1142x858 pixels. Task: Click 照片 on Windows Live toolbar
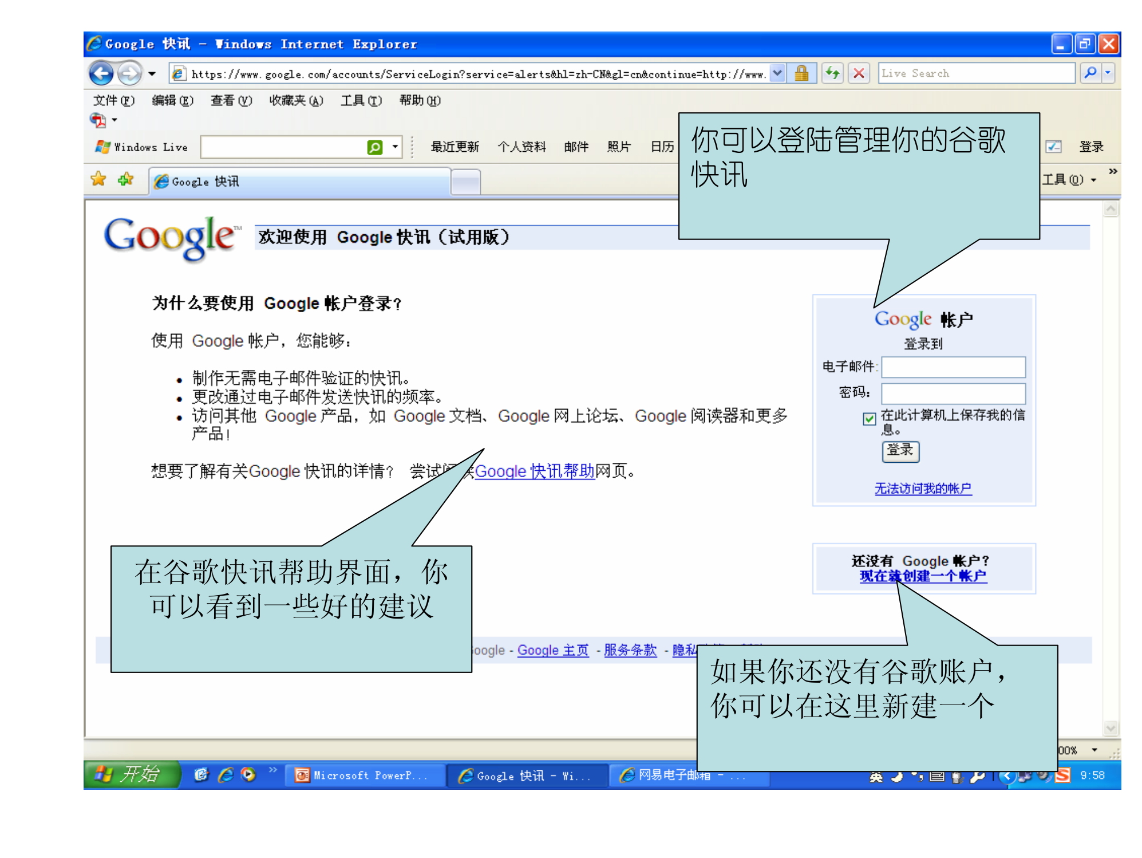click(x=619, y=147)
